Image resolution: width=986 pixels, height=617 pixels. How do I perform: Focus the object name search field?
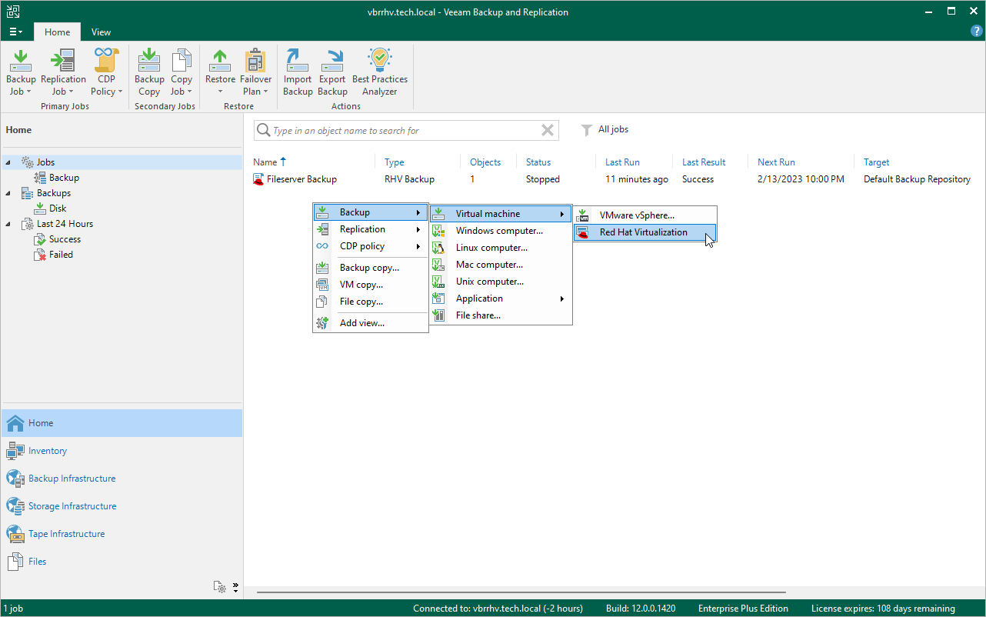click(x=406, y=131)
